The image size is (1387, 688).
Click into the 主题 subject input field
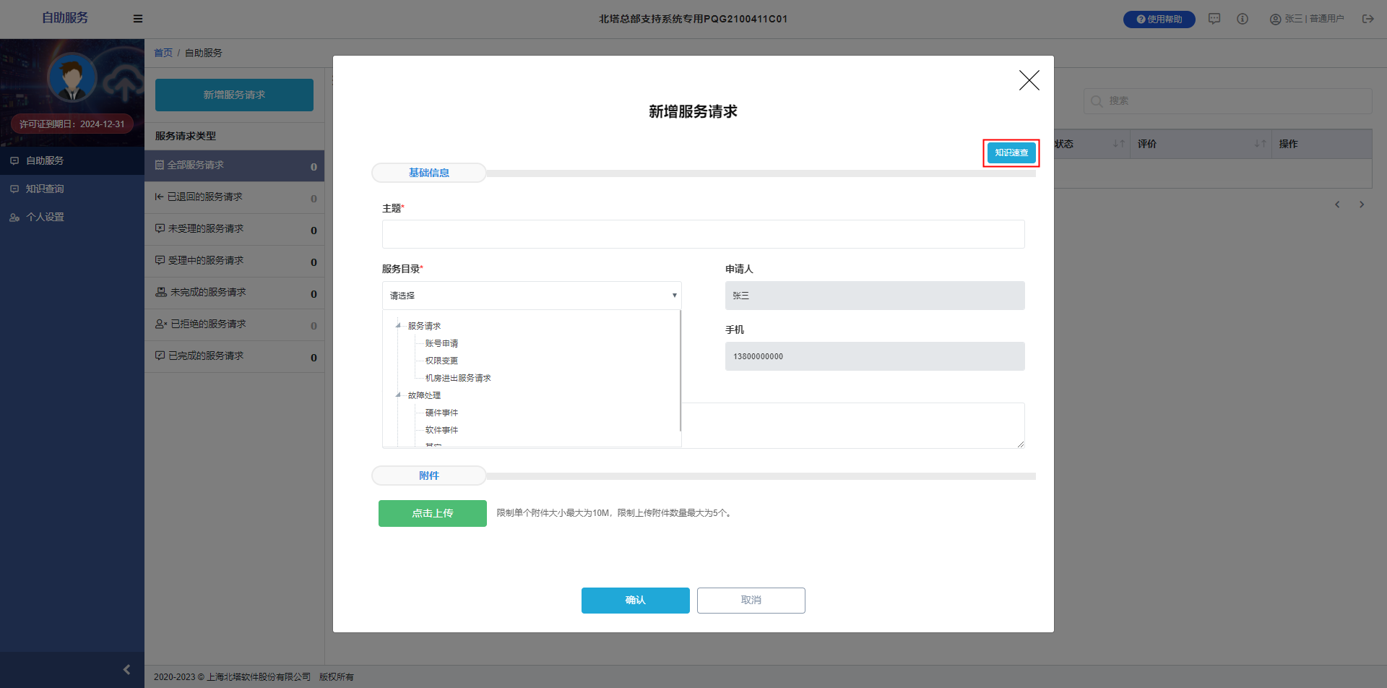click(x=703, y=234)
